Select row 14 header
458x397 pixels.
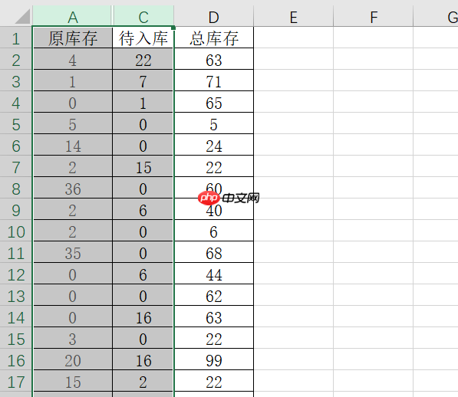point(16,317)
